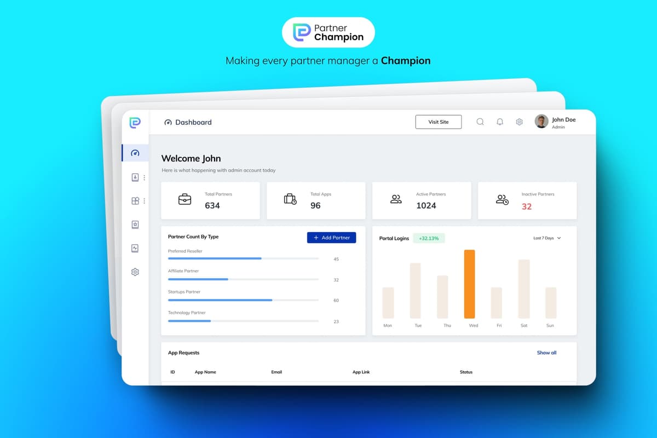657x438 pixels.
Task: Click the Total Apps value 96
Action: click(315, 206)
